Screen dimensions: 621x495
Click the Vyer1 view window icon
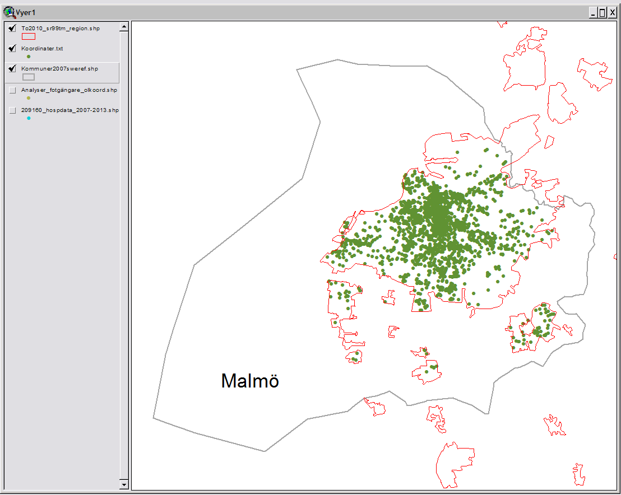click(x=9, y=13)
